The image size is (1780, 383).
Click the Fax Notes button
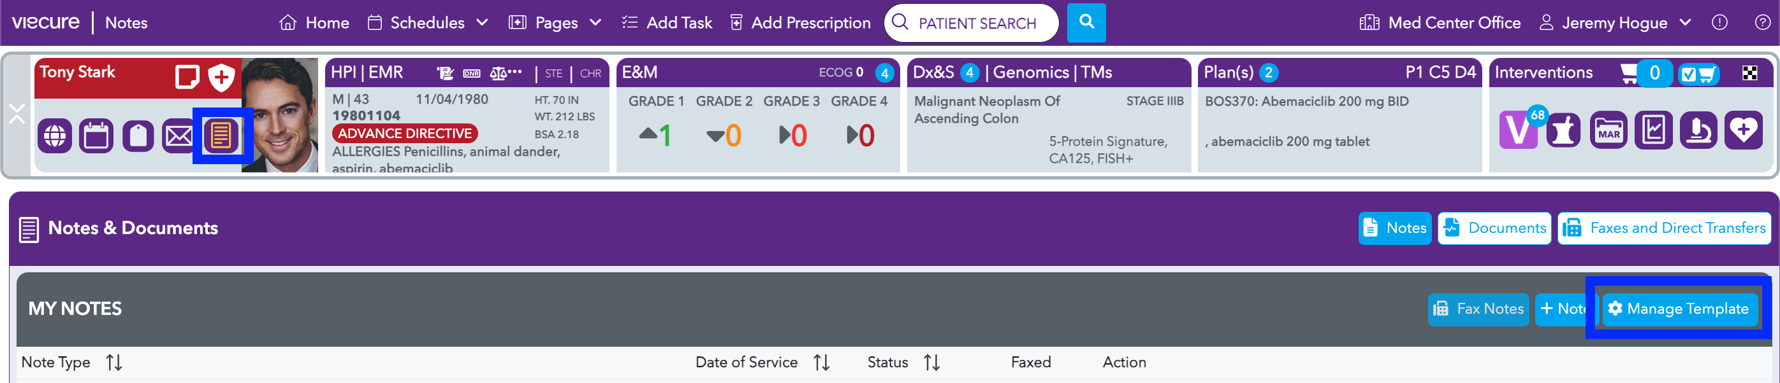click(x=1478, y=309)
